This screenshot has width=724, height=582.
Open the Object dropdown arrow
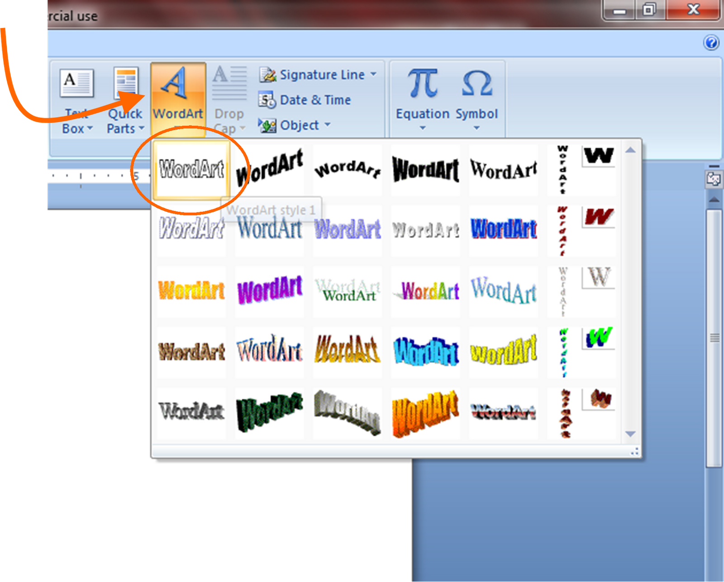pos(327,124)
